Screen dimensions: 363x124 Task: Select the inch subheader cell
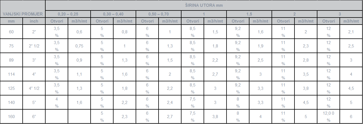[34, 21]
